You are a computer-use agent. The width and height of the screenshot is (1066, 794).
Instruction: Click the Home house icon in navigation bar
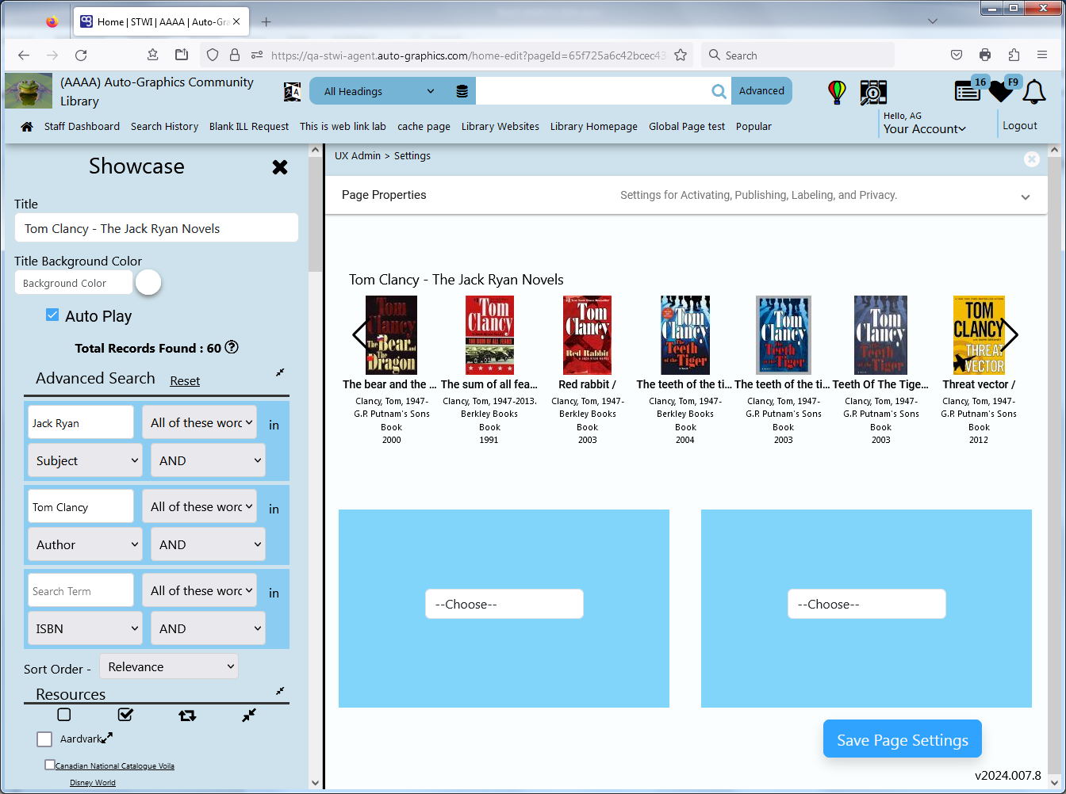pyautogui.click(x=27, y=127)
